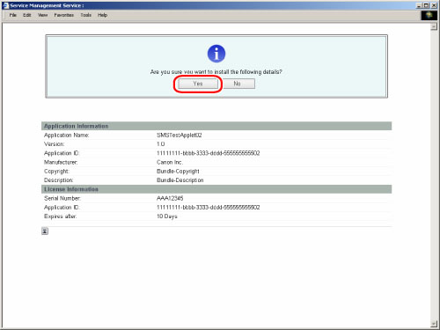440x330 pixels.
Task: Select the Bundle-Copyright value
Action: click(178, 172)
